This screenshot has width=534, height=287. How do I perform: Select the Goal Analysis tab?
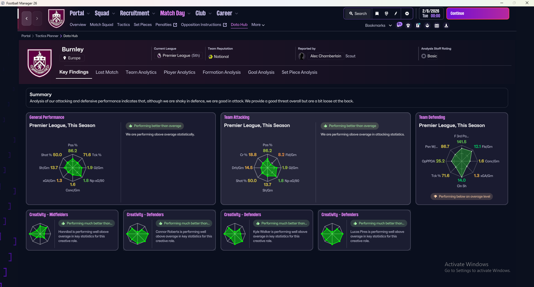pyautogui.click(x=261, y=72)
